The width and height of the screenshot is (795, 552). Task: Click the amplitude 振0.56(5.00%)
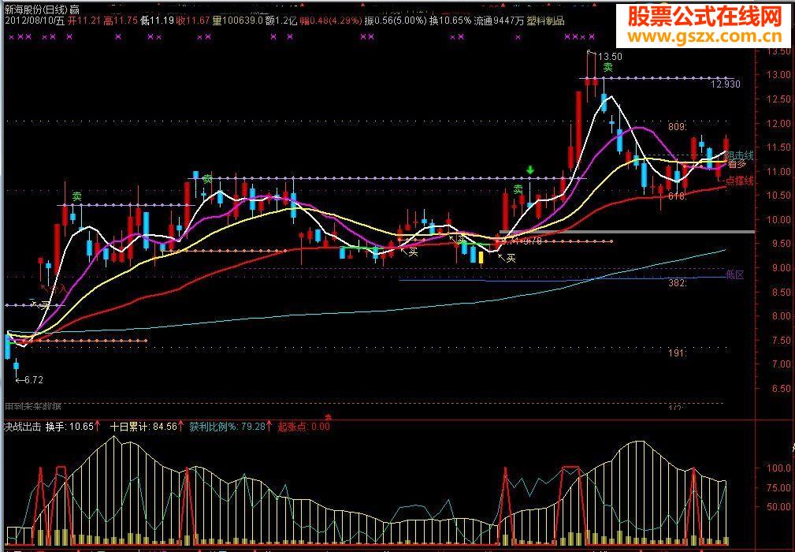(396, 21)
